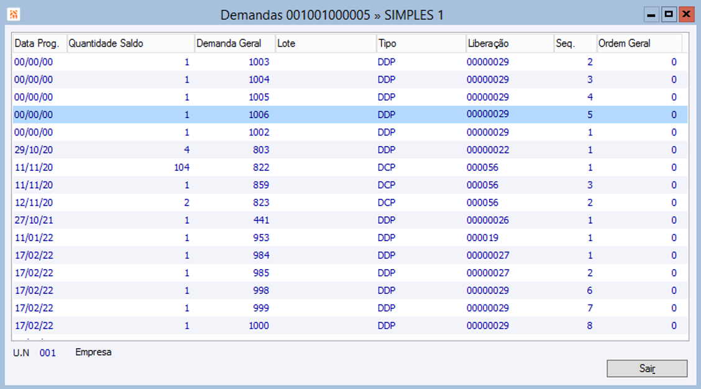Click DDP type in row 441
701x389 pixels.
[x=387, y=220]
